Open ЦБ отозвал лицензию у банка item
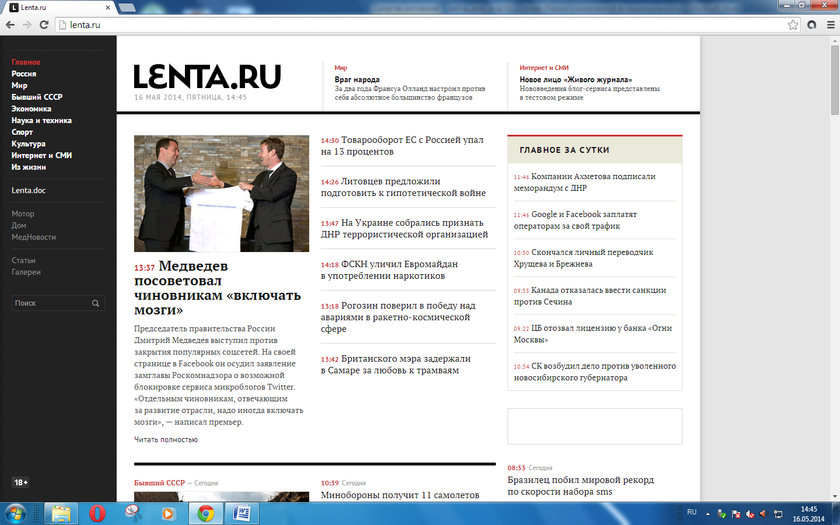This screenshot has height=525, width=840. [x=593, y=334]
